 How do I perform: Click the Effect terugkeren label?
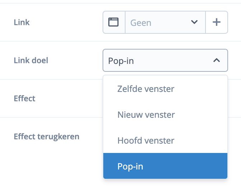46,136
